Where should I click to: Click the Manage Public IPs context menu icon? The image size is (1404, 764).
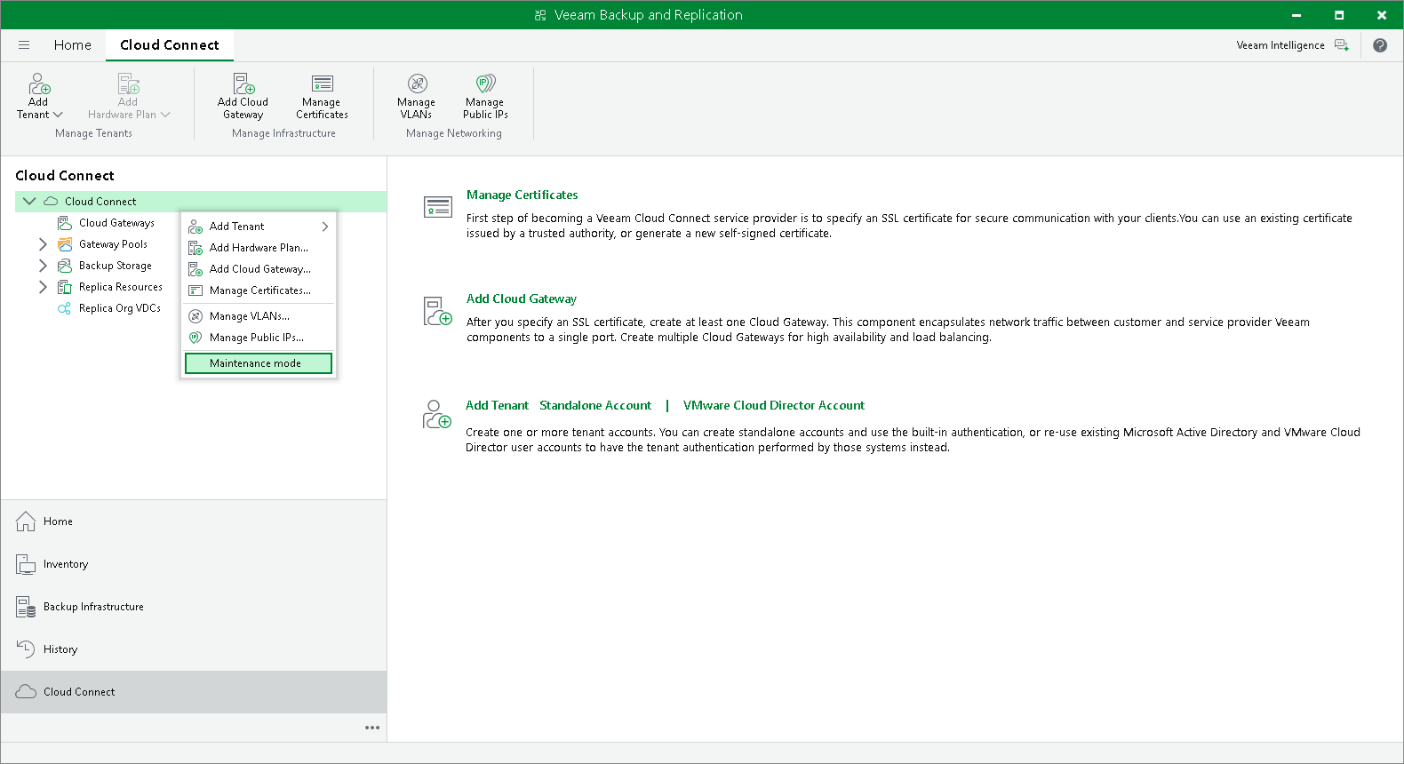coord(195,338)
